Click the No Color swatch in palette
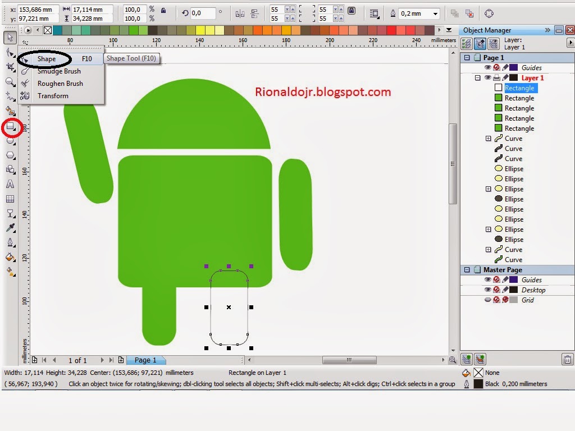575x431 pixels. [x=48, y=30]
